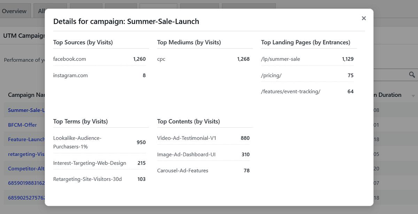Open the Feature-Launch campaign link
Viewport: 418px width, 214px height.
pos(26,139)
